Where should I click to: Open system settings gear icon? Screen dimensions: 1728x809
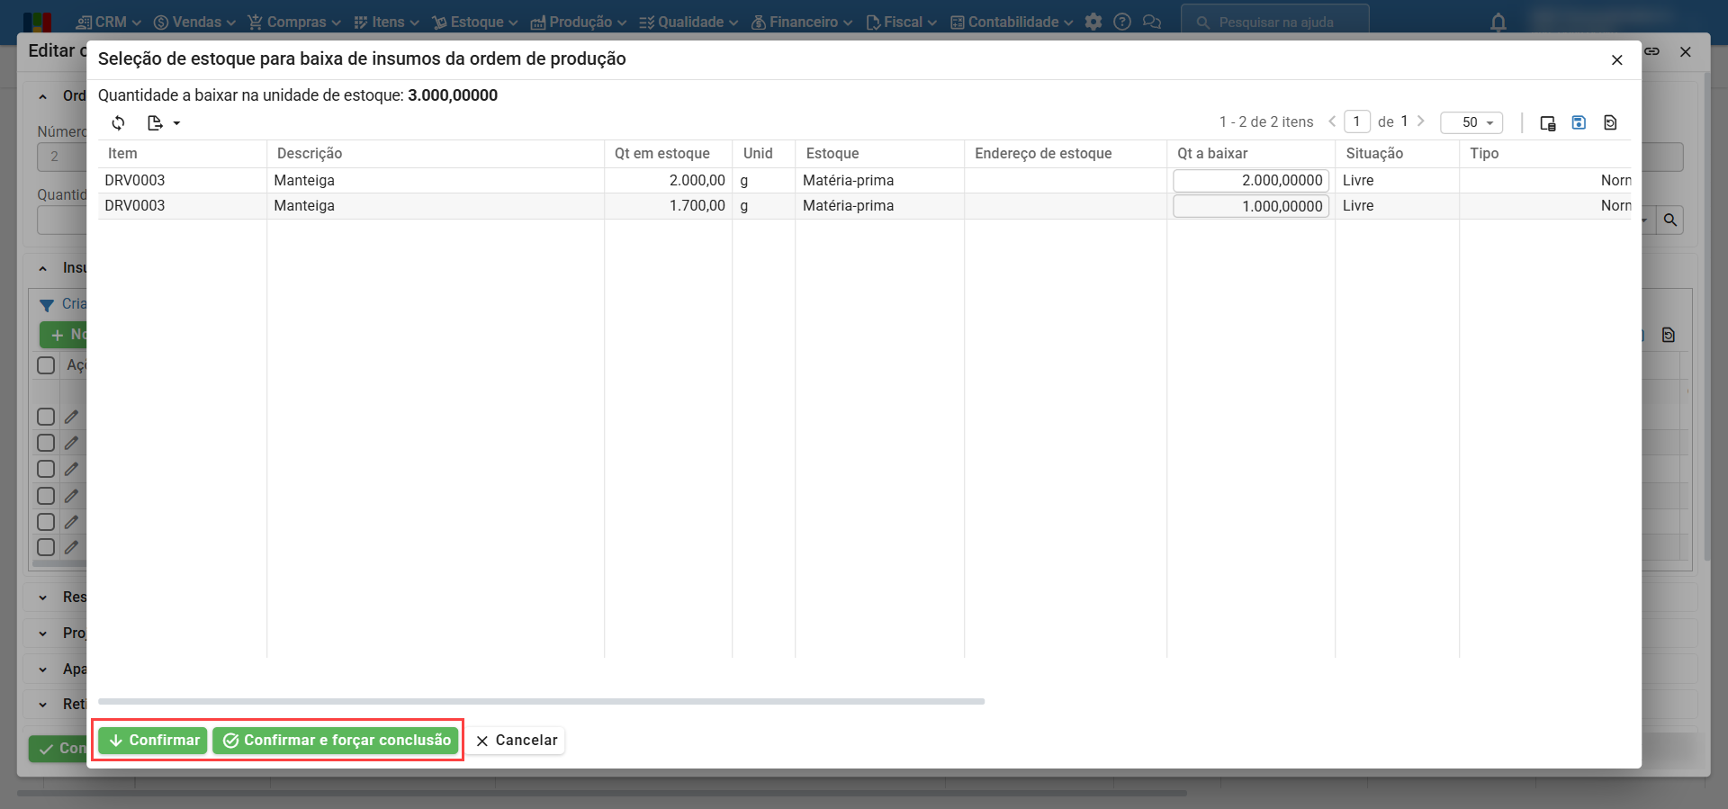(x=1093, y=22)
